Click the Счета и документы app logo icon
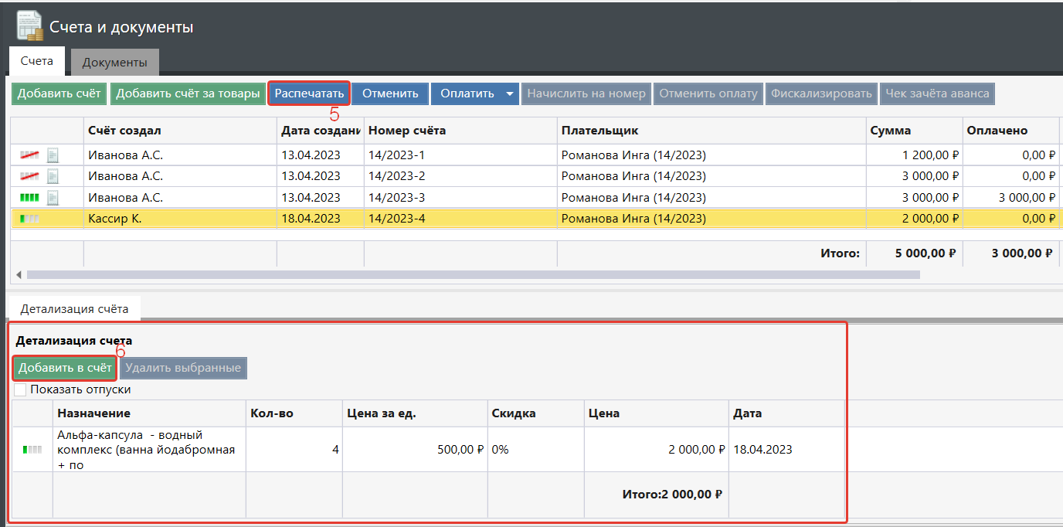Image resolution: width=1063 pixels, height=527 pixels. [29, 26]
